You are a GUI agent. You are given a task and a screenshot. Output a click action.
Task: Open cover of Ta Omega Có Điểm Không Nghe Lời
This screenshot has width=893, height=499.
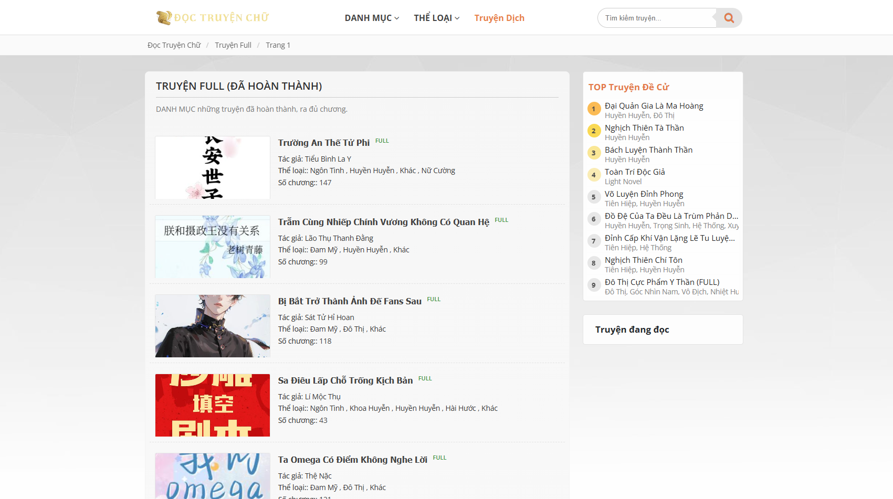tap(213, 476)
